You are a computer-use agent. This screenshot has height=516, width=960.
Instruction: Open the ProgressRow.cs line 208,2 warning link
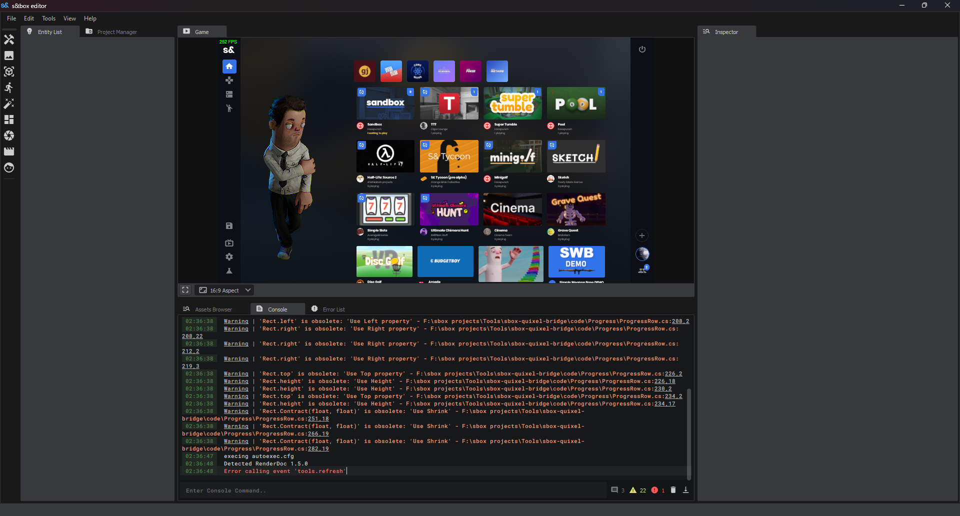680,321
